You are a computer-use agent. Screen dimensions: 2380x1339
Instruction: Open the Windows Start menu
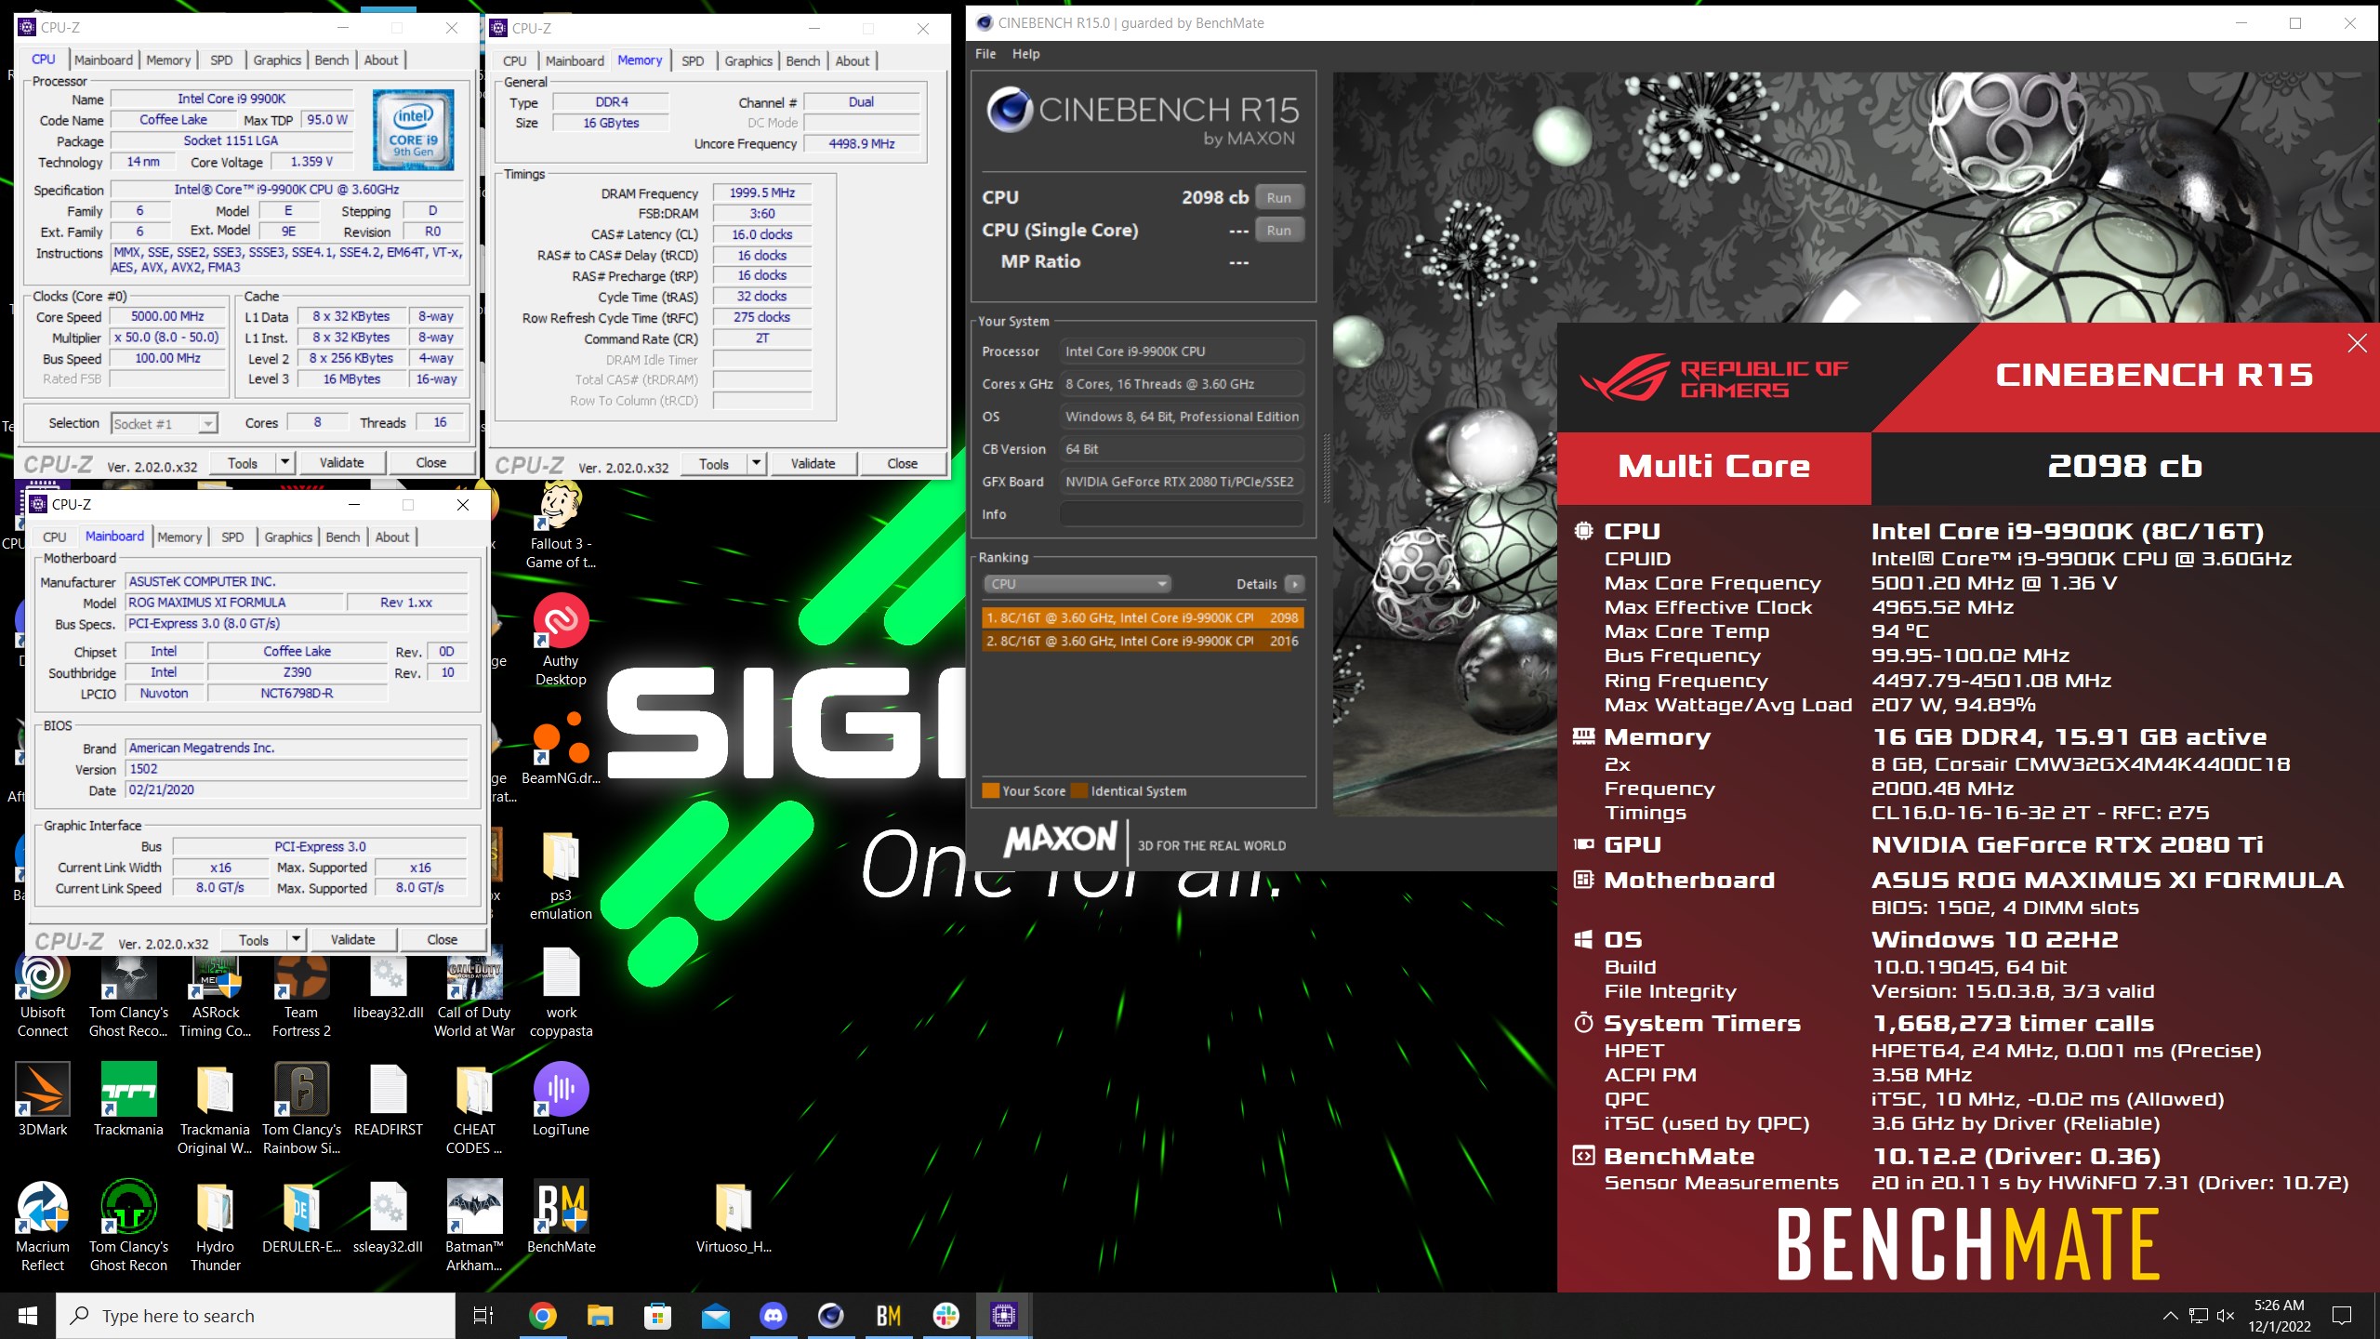point(28,1316)
